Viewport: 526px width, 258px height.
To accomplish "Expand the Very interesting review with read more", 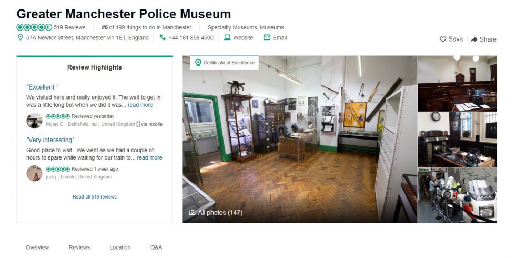I will (149, 157).
